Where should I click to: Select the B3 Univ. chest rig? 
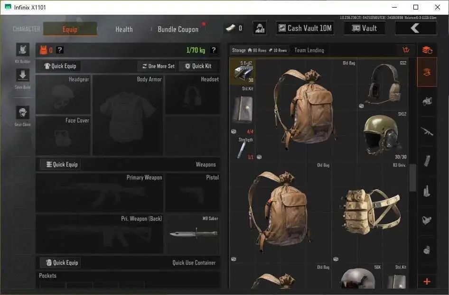(370, 212)
